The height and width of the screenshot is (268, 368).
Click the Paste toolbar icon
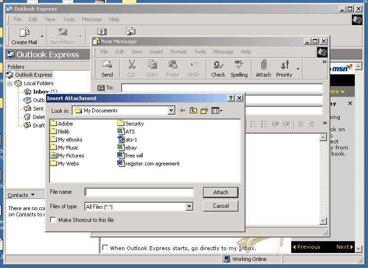(x=173, y=65)
